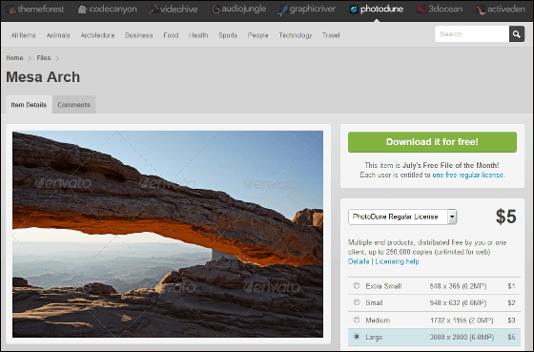Open the ThemeForest marketplace link
Viewport: 534px width, 352px height.
36,10
